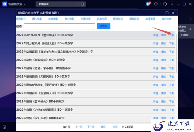Click the movie list vertical scrollbar

point(177,53)
